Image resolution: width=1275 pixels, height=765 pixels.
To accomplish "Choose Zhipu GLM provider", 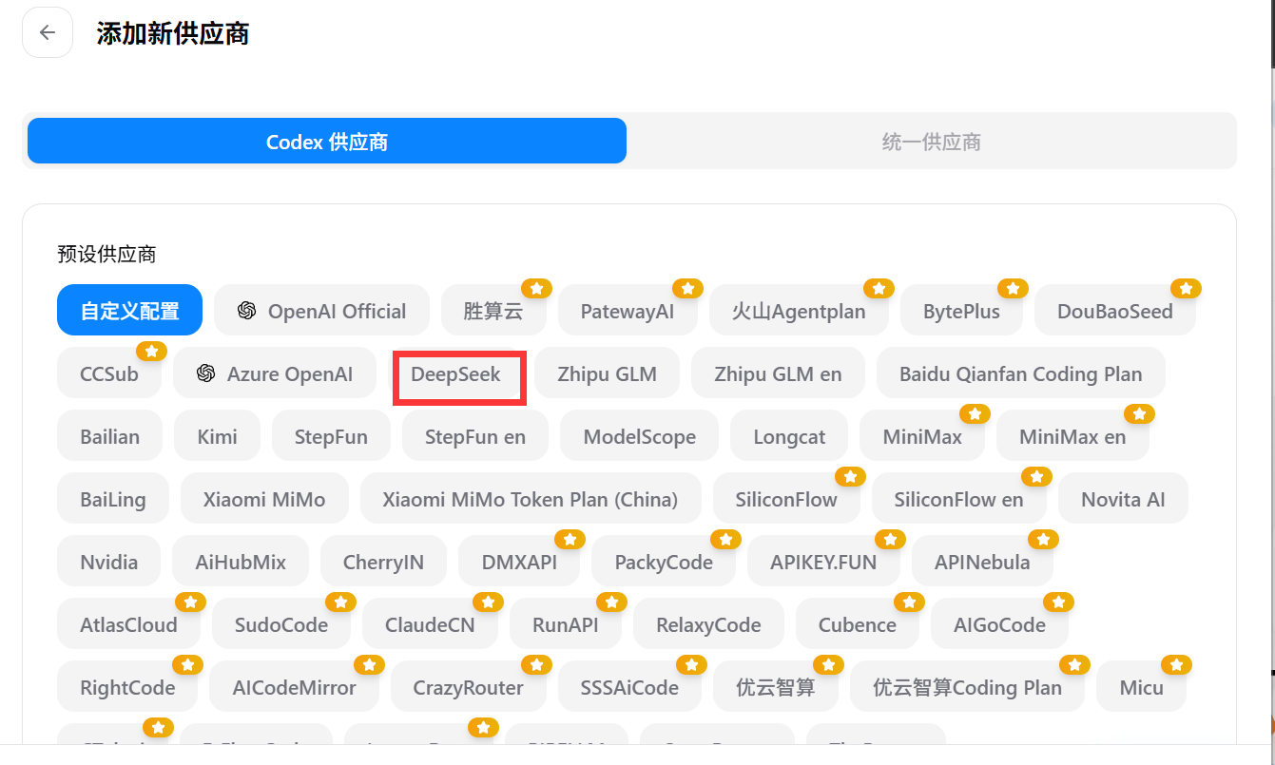I will click(x=608, y=373).
